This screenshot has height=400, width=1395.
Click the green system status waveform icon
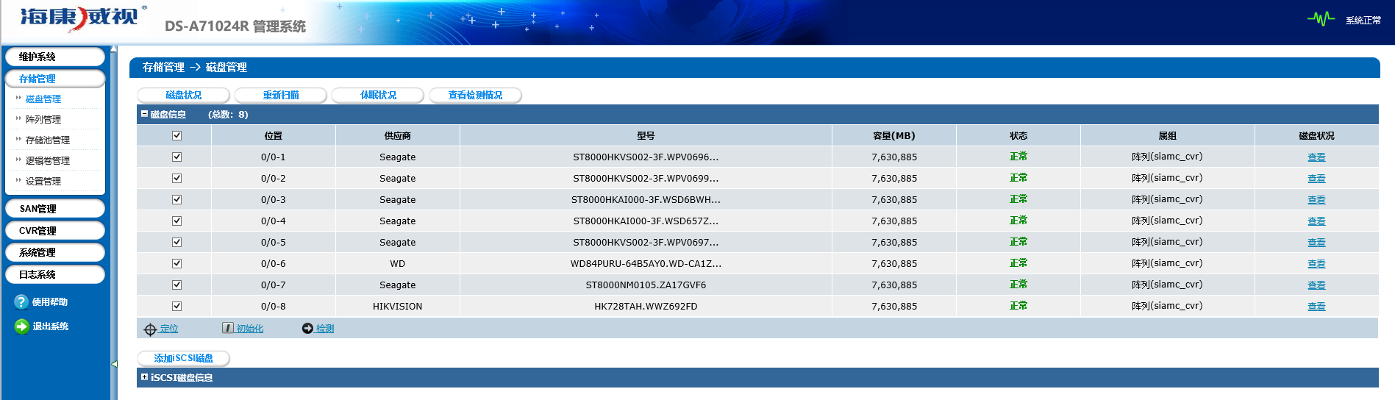click(1321, 18)
